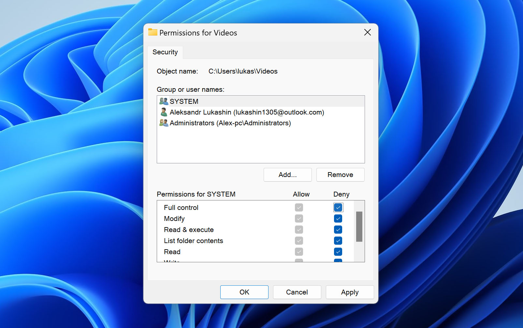
Task: Confirm with the OK button
Action: tap(244, 292)
